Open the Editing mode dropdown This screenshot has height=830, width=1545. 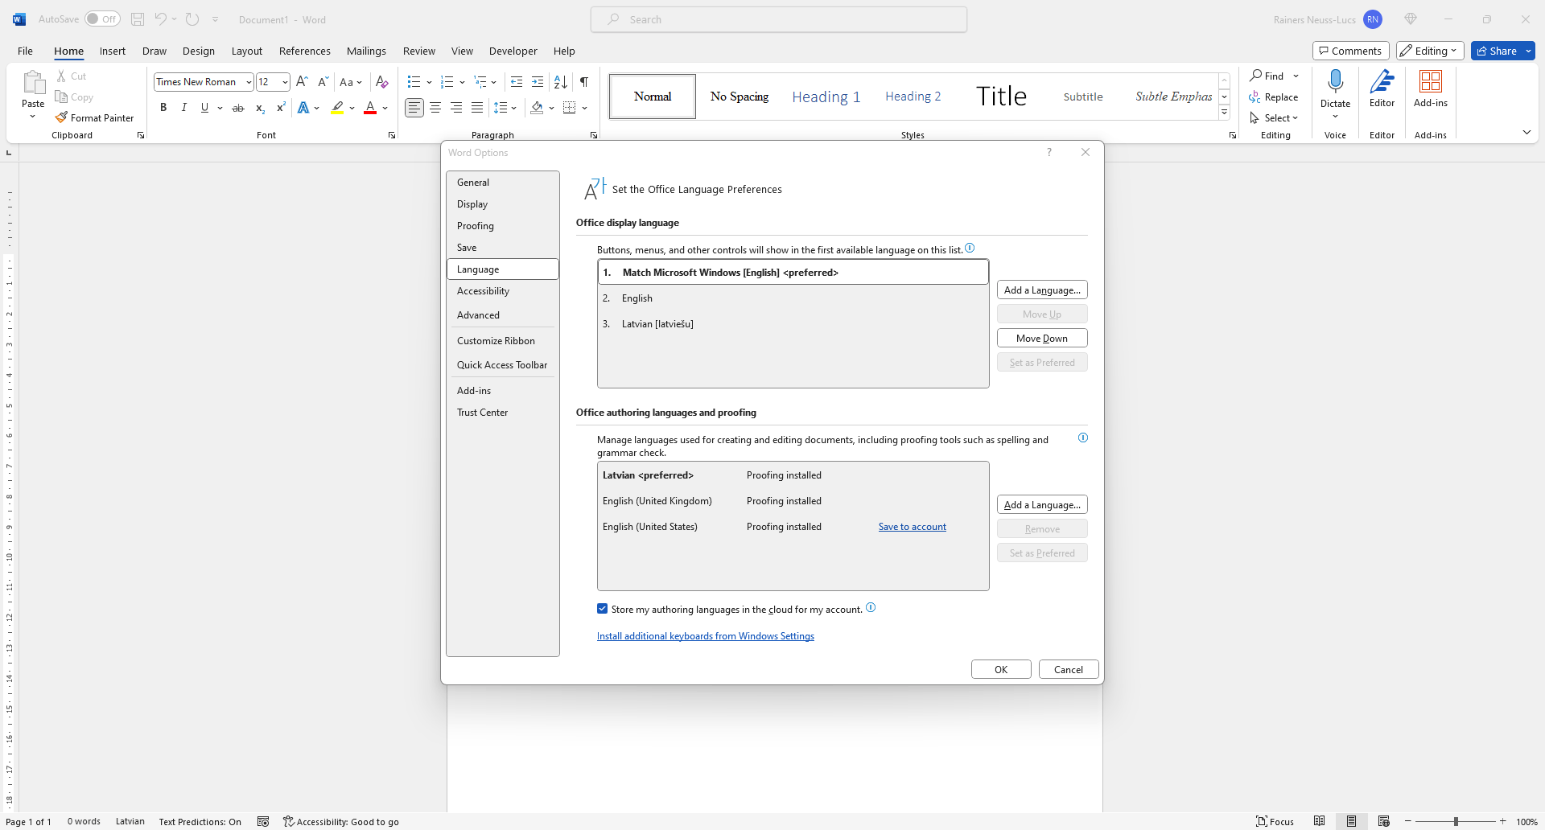click(x=1431, y=51)
